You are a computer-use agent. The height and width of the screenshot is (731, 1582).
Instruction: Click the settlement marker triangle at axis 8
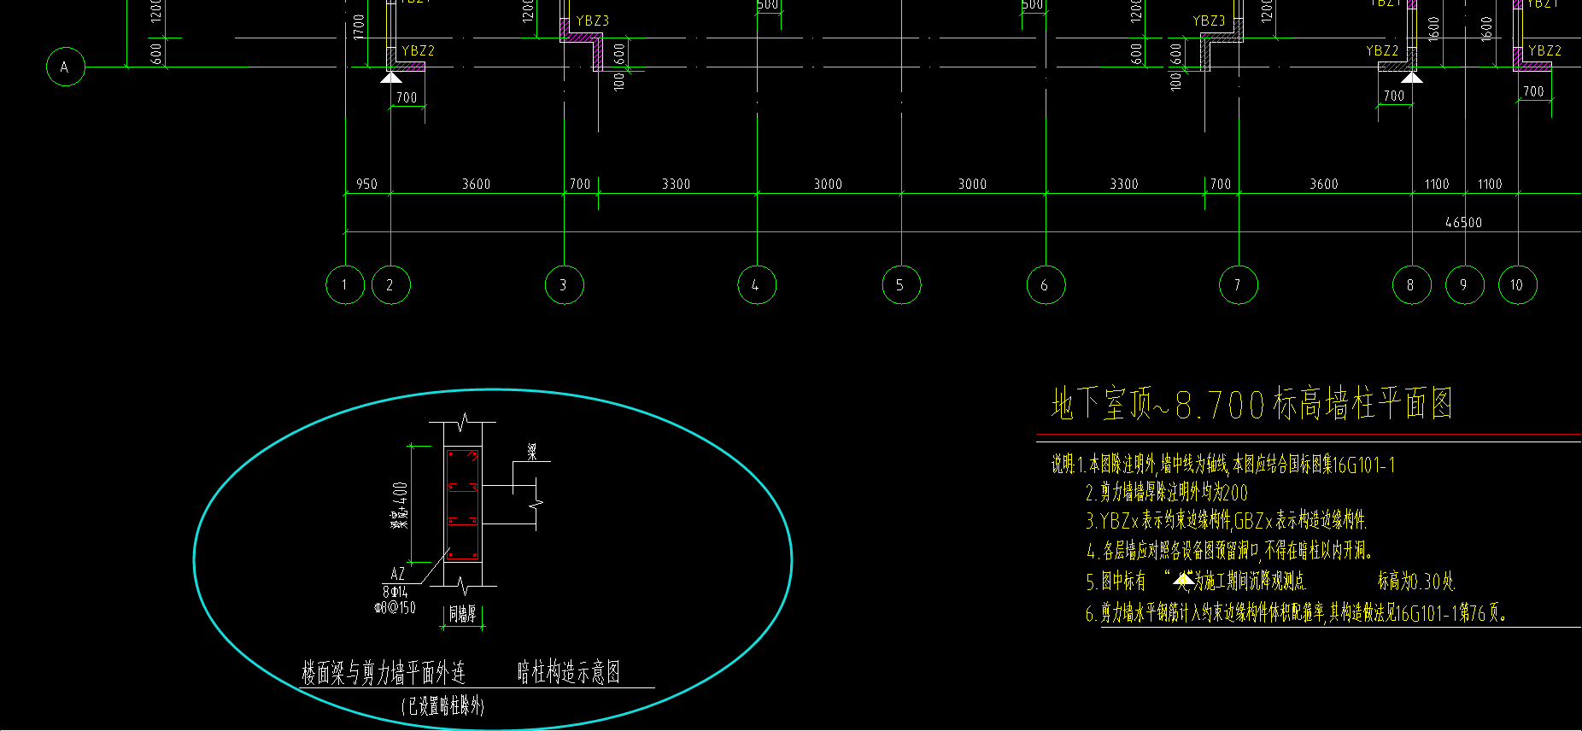pos(1412,78)
